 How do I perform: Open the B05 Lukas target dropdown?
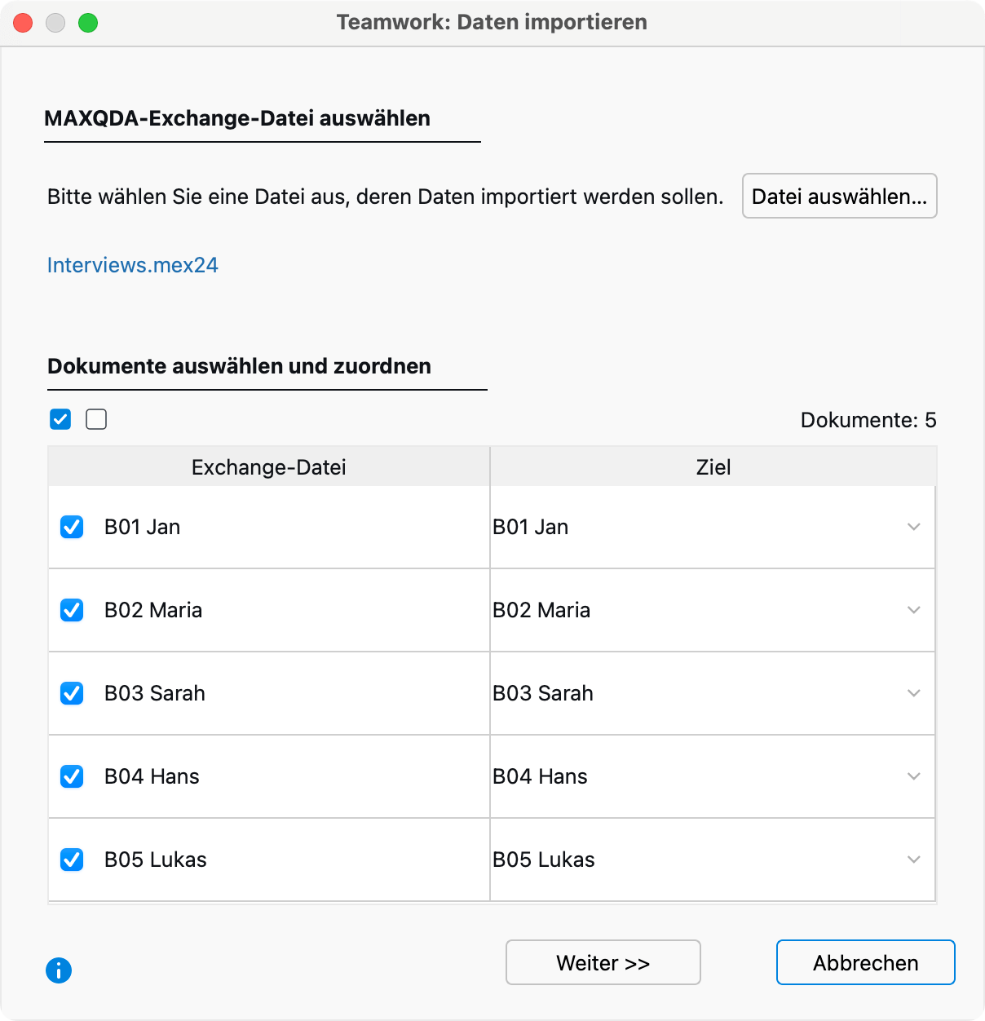(913, 860)
